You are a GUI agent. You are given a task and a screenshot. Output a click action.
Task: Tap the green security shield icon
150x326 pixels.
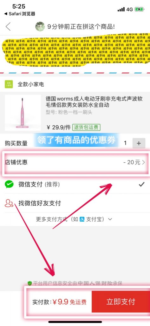[30, 283]
